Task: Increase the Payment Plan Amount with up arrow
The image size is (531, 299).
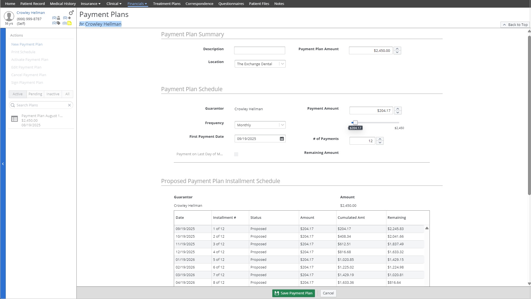Action: click(x=397, y=49)
